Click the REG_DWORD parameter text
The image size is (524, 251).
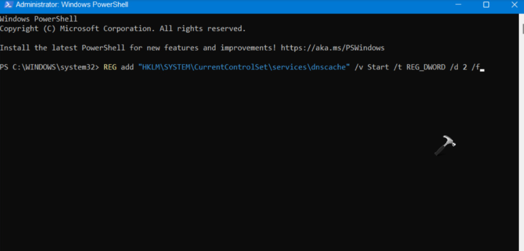pyautogui.click(x=425, y=67)
